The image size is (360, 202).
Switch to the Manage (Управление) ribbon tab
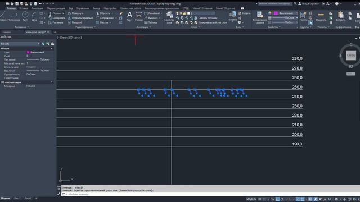pyautogui.click(x=83, y=8)
